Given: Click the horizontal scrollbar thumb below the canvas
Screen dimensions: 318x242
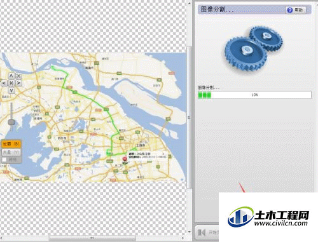Looking at the screenshot, I should tap(92, 238).
